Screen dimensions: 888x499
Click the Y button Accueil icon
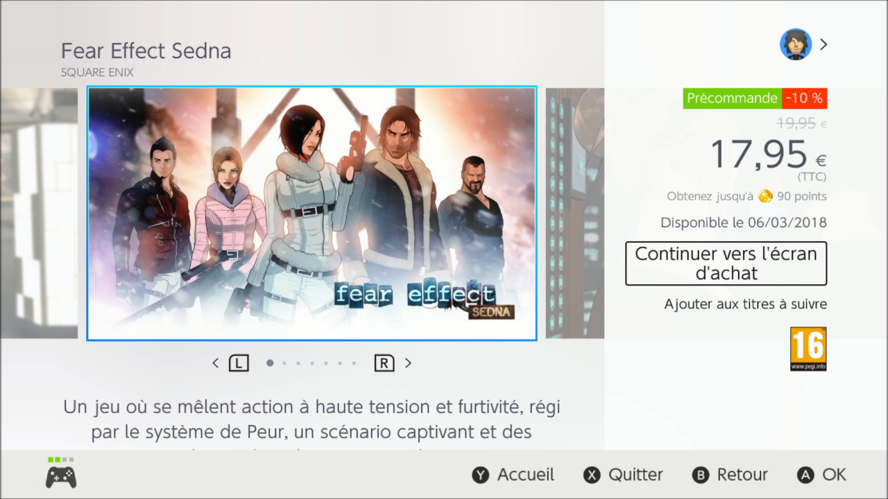pos(481,475)
